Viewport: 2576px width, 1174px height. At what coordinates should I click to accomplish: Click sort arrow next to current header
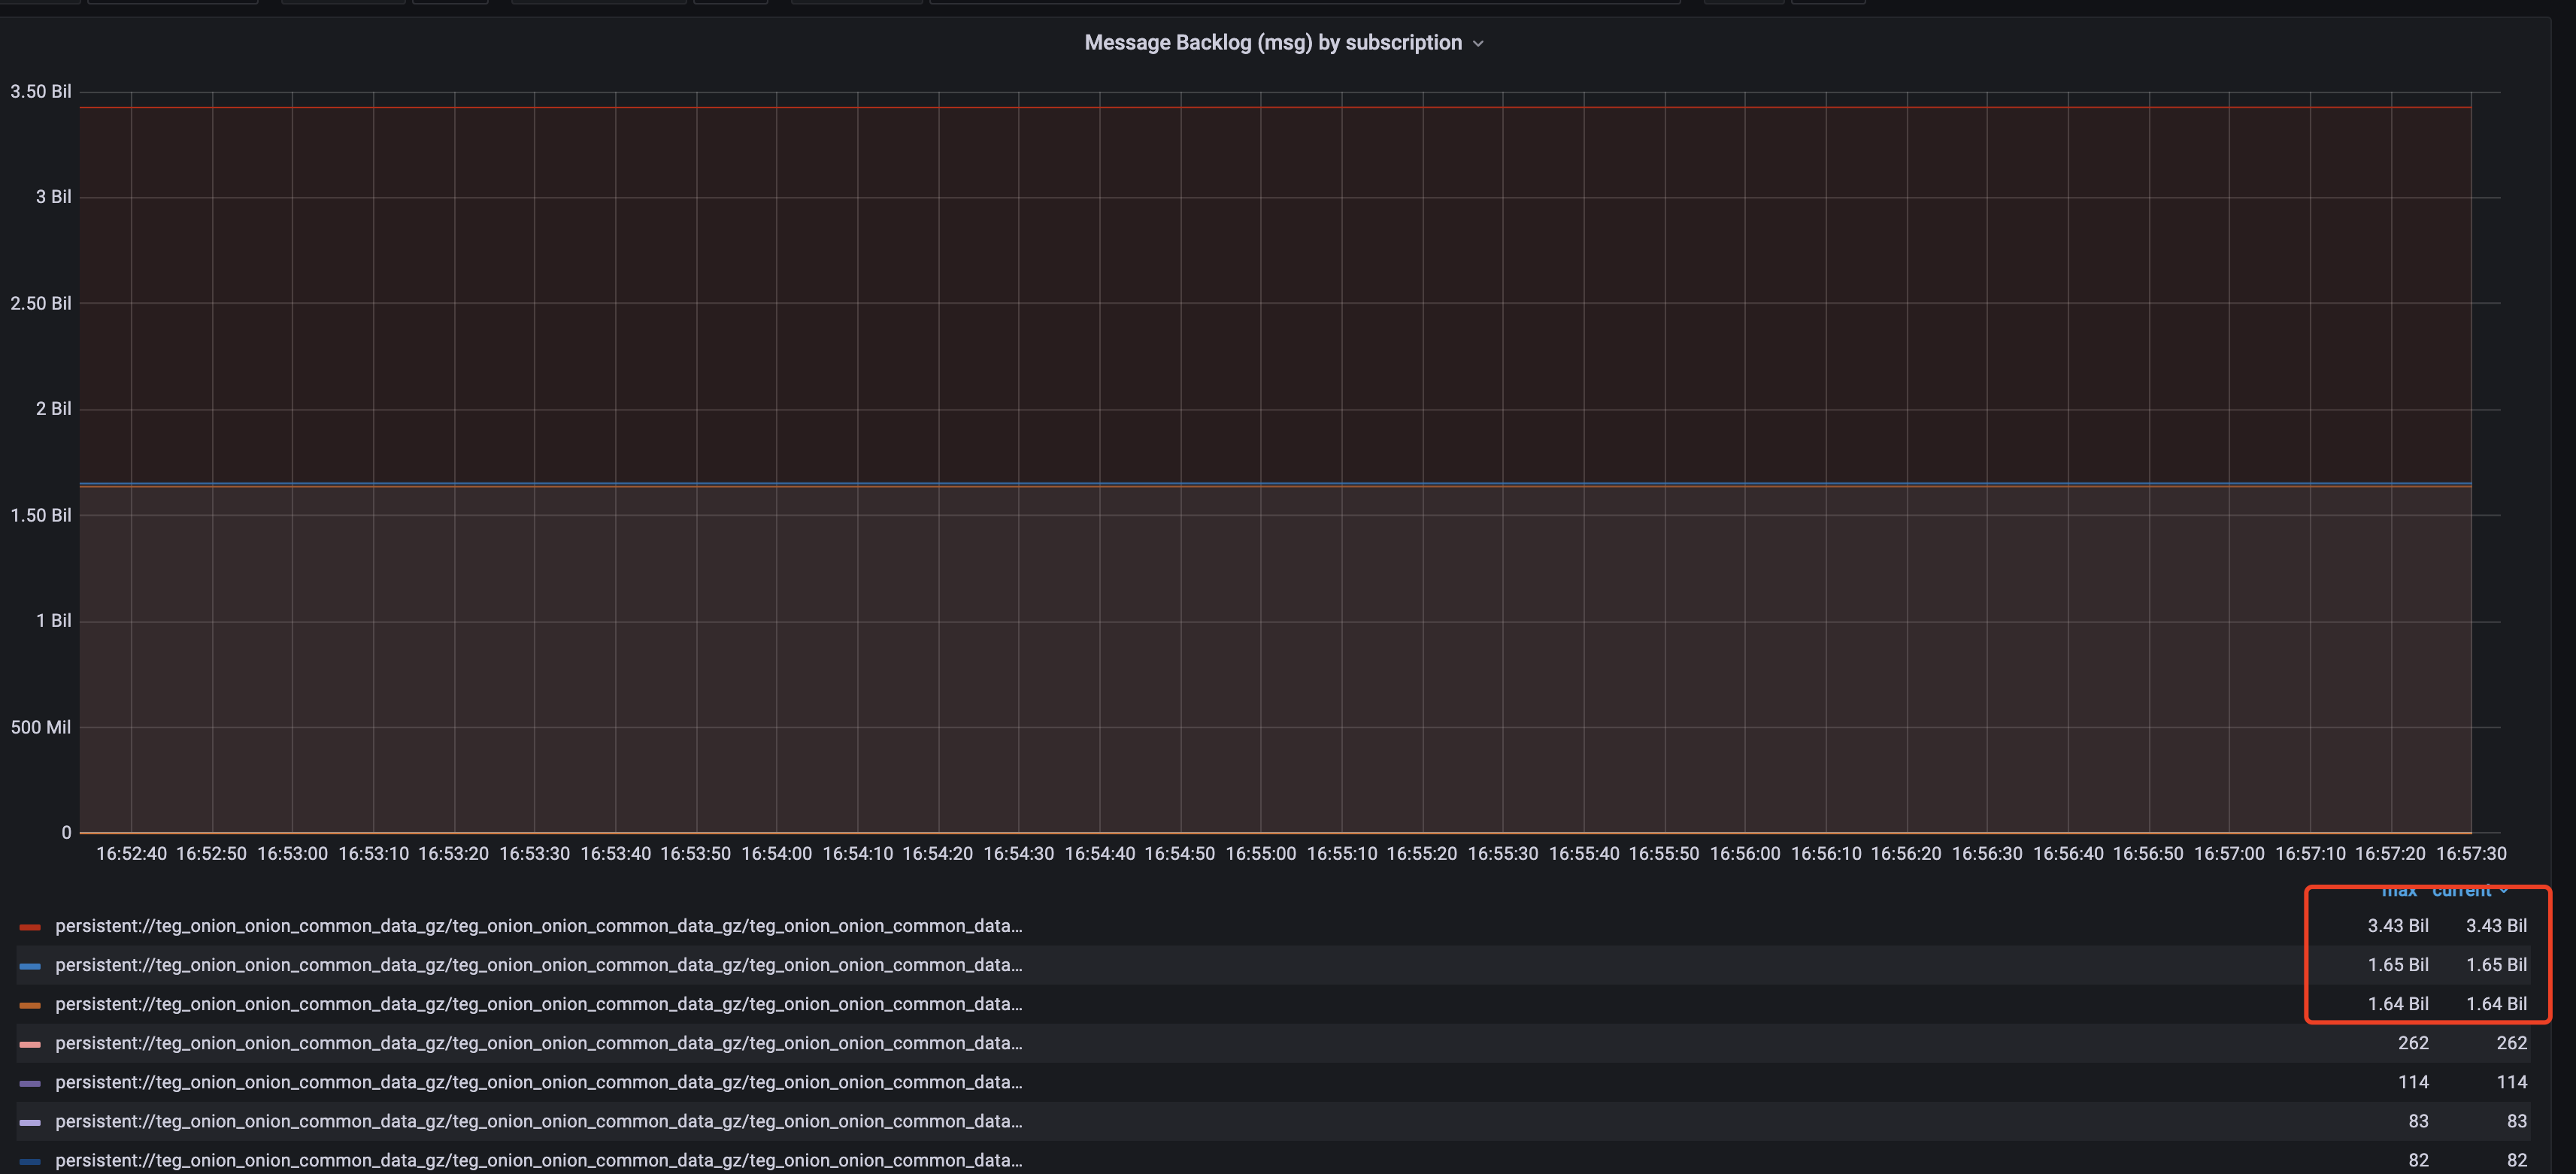(2503, 891)
